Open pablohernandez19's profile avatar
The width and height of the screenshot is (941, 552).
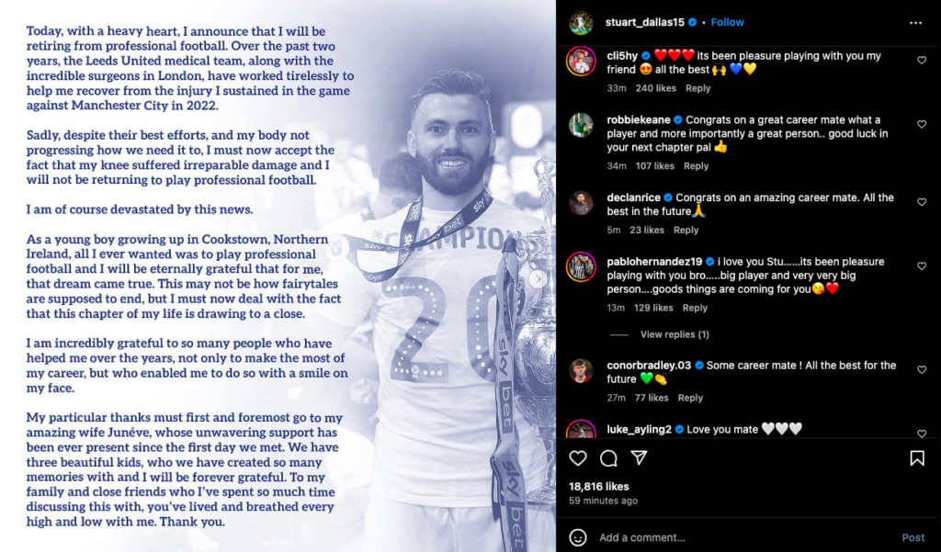pyautogui.click(x=581, y=267)
